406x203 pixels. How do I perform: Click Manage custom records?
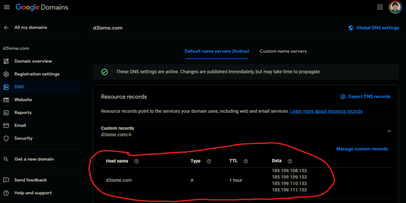362,149
